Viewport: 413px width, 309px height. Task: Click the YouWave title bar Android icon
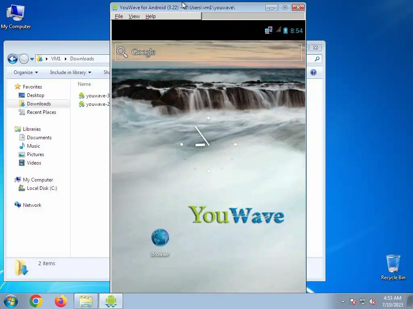click(x=115, y=7)
